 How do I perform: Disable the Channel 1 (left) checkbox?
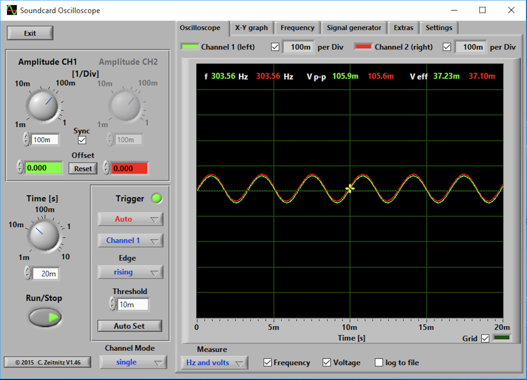coord(275,47)
